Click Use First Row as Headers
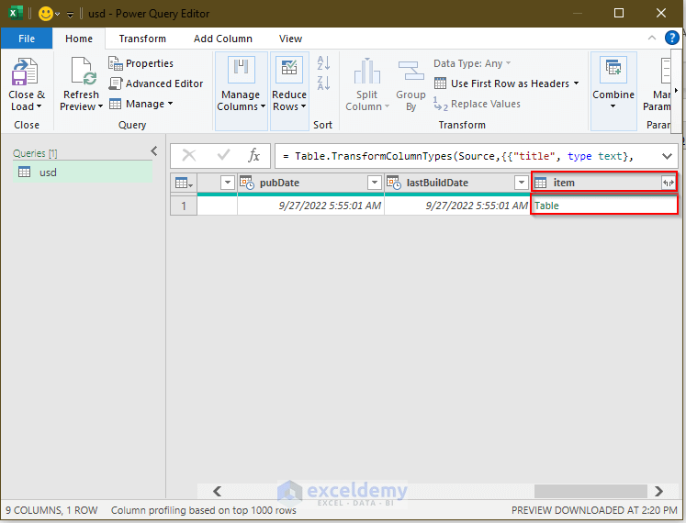 pyautogui.click(x=501, y=83)
